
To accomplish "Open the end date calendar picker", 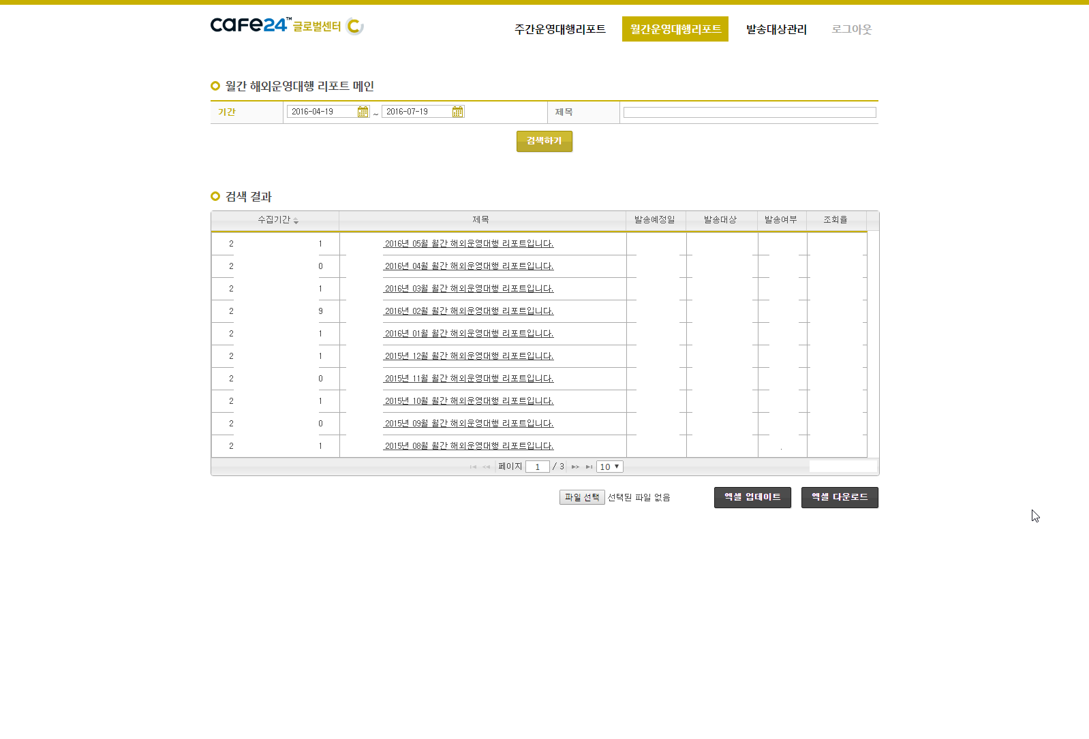I will tap(457, 112).
